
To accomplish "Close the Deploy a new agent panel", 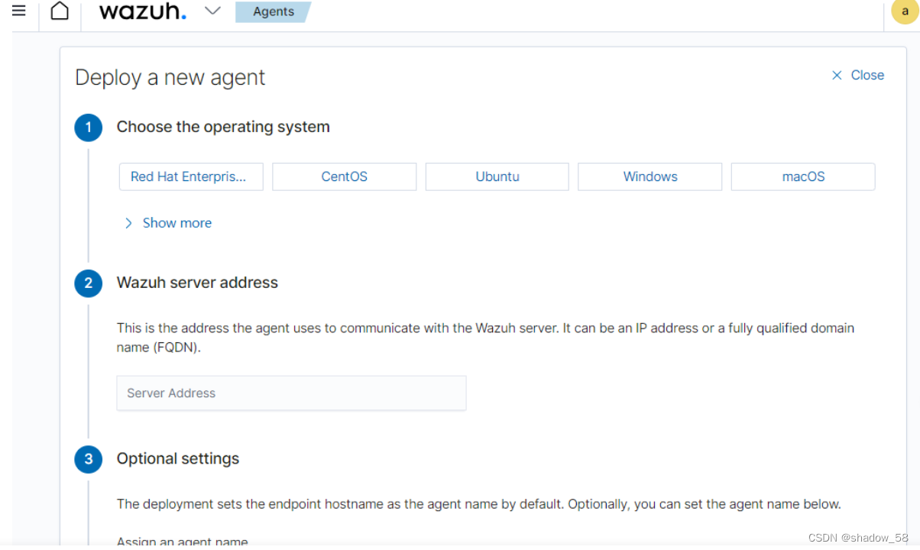I will click(x=857, y=75).
